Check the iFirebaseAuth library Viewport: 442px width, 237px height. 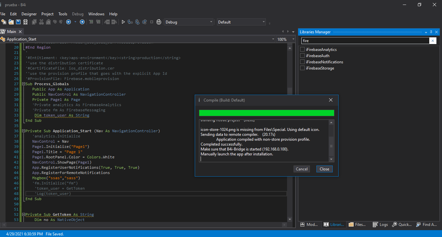(x=302, y=56)
